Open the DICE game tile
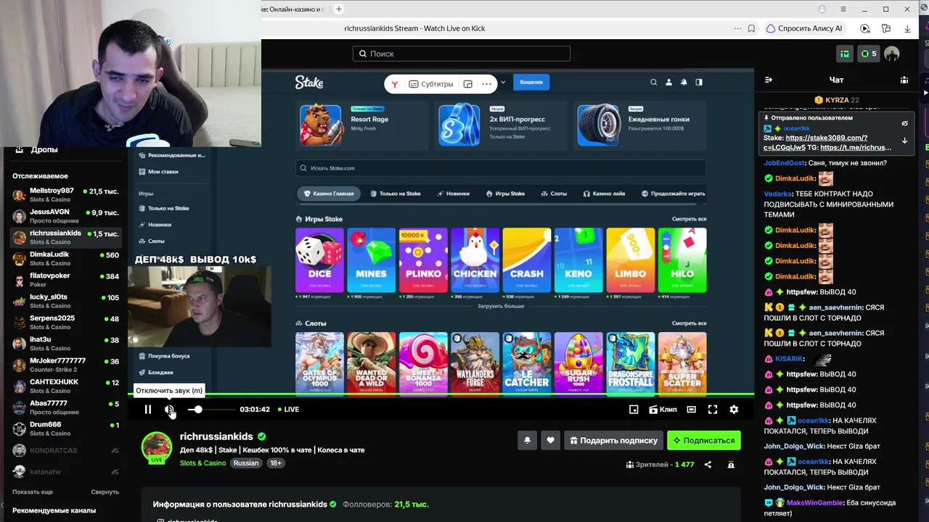929x522 pixels. click(319, 260)
